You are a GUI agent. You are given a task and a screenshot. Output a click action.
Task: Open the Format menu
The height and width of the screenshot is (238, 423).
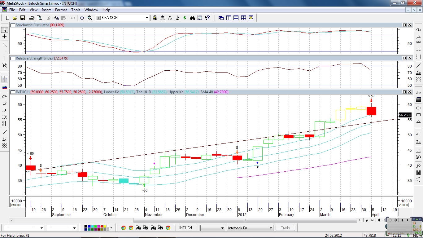click(x=61, y=10)
